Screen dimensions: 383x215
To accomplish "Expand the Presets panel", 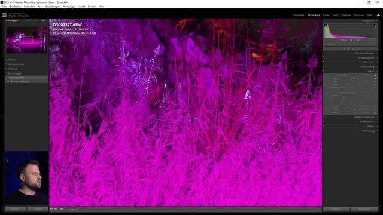I will [7, 60].
